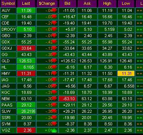Select the VGZ symbol cell
Image resolution: width=143 pixels, height=135 pixels.
[x=8, y=130]
